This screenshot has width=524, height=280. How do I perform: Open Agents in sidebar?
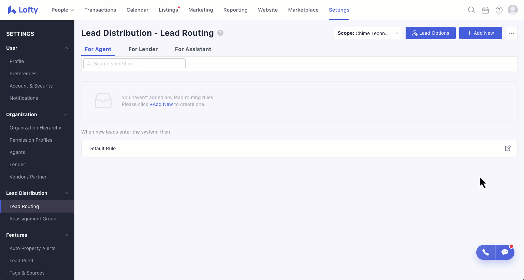17,152
